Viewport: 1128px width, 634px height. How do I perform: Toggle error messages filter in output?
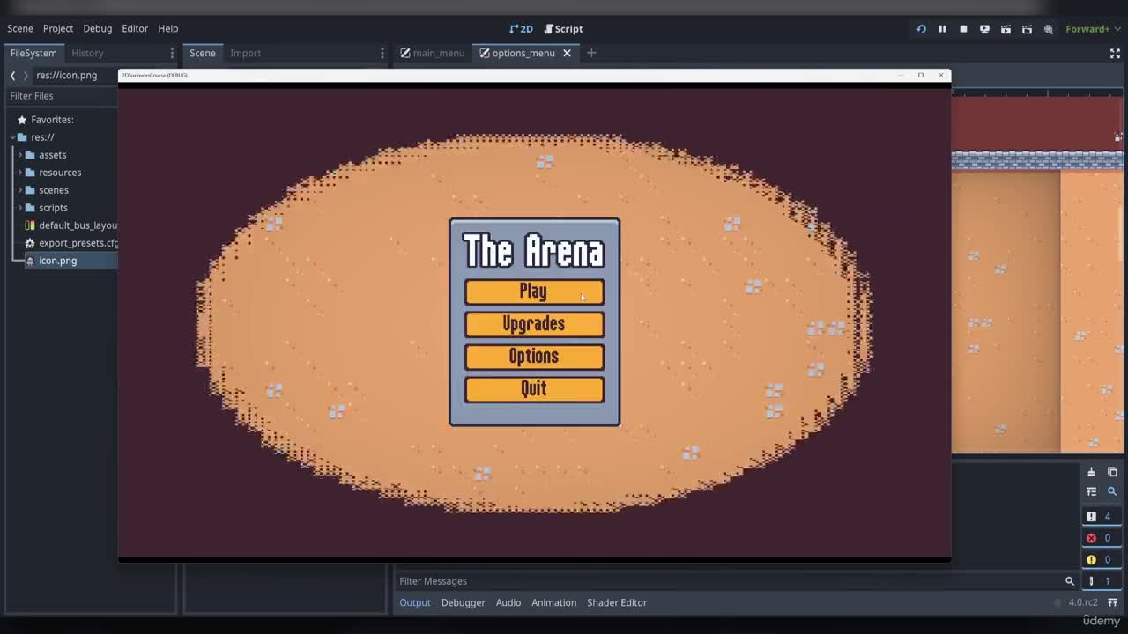tap(1101, 538)
